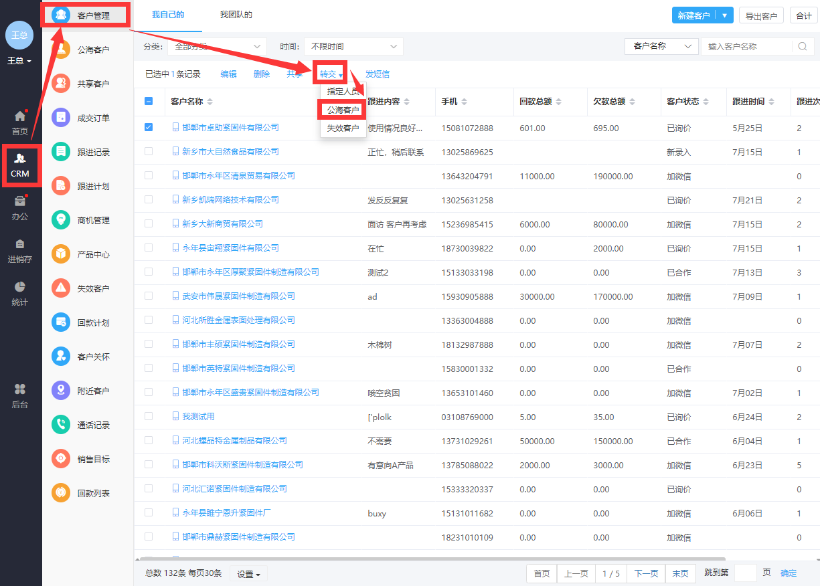Open 商机管理 sidebar icon
Viewport: 820px width, 586px height.
61,220
